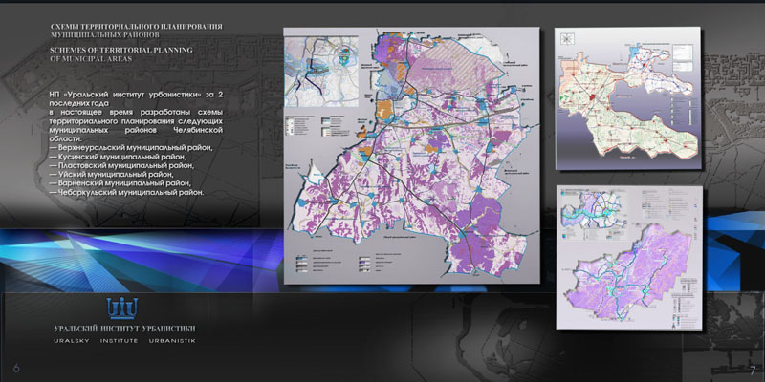Click the Uralsky Institute Urbanistik logo emblem
765x382 pixels.
[x=125, y=308]
